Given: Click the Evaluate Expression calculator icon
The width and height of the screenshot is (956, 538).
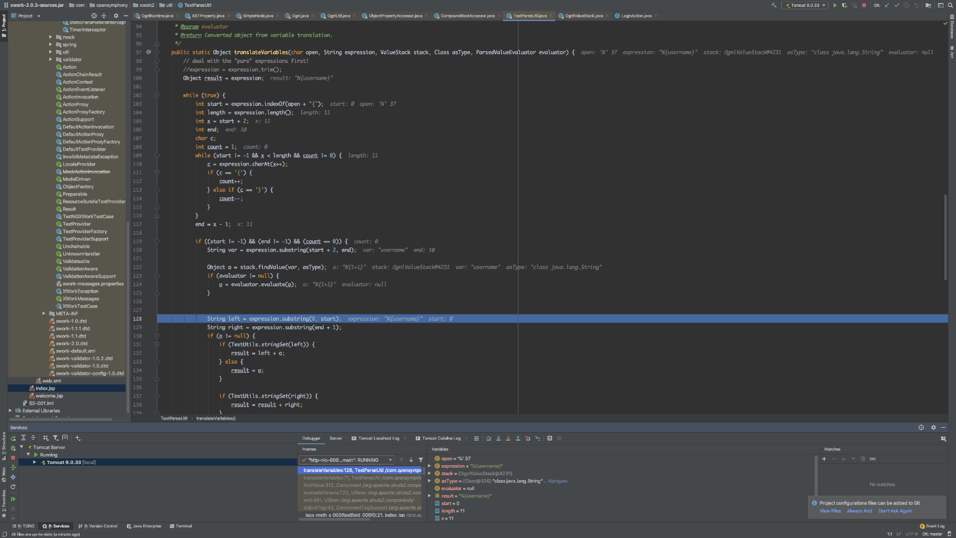Looking at the screenshot, I should (550, 438).
